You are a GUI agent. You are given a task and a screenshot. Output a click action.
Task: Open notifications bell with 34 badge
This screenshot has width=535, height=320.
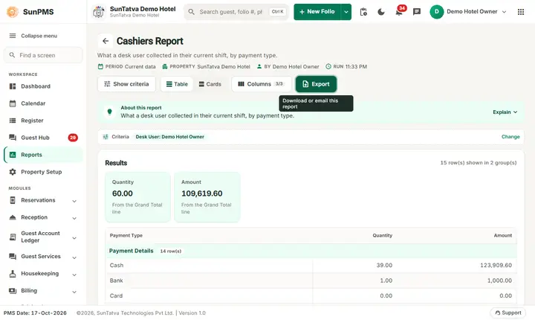tap(399, 12)
